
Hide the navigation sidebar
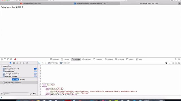tap(39, 63)
